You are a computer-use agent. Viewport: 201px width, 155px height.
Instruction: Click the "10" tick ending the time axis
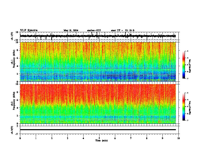pyautogui.click(x=178, y=138)
